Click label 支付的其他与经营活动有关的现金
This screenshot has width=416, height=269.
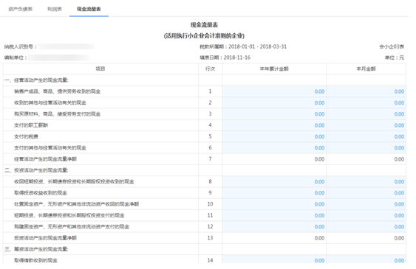click(x=50, y=148)
